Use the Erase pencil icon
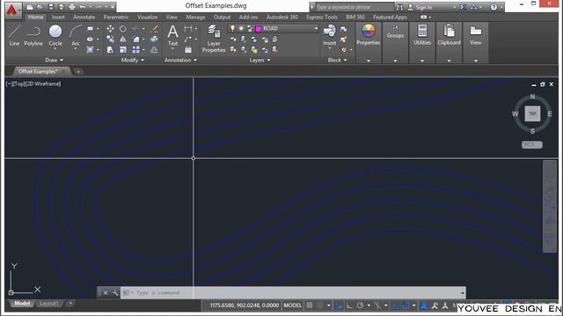The width and height of the screenshot is (563, 316). pyautogui.click(x=155, y=29)
